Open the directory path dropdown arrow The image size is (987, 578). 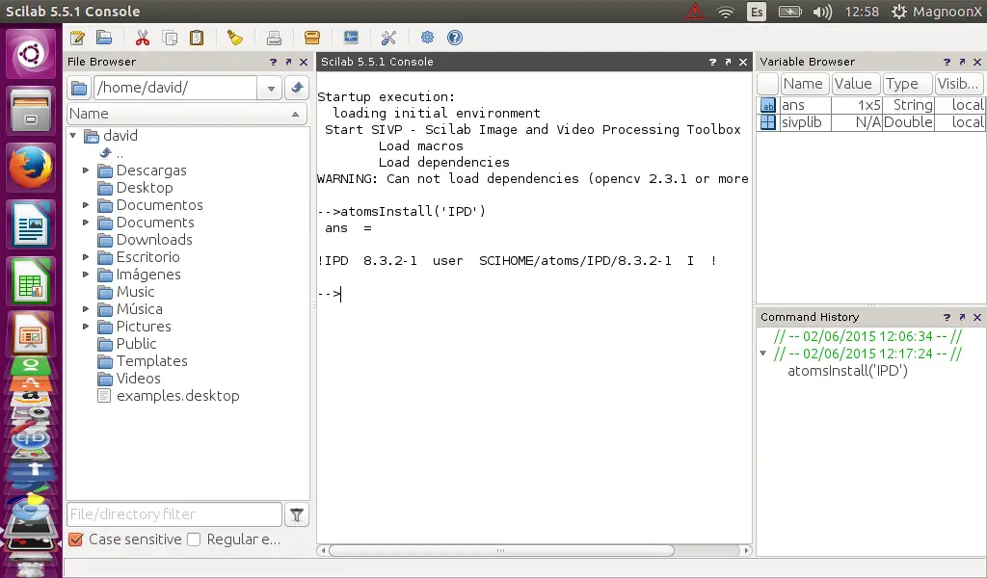point(271,88)
